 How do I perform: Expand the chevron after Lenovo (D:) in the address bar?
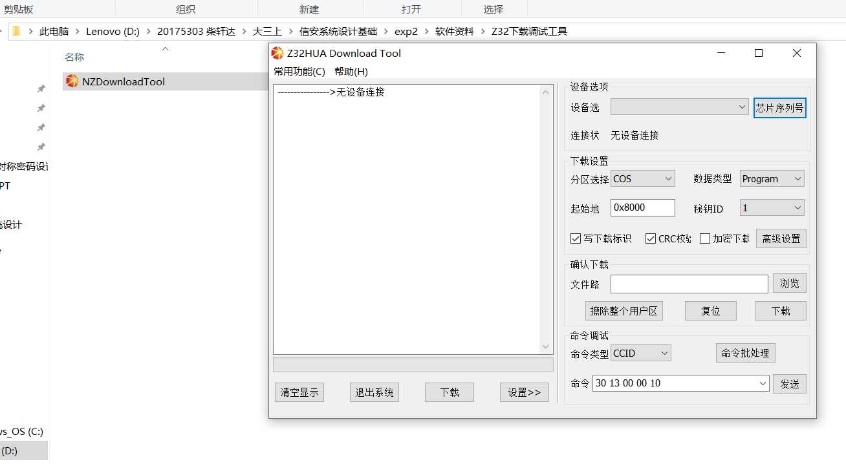[x=148, y=31]
